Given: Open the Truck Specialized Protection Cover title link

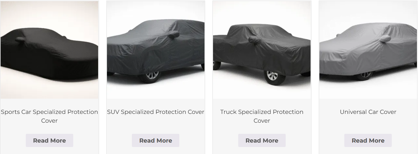Looking at the screenshot, I should point(262,116).
